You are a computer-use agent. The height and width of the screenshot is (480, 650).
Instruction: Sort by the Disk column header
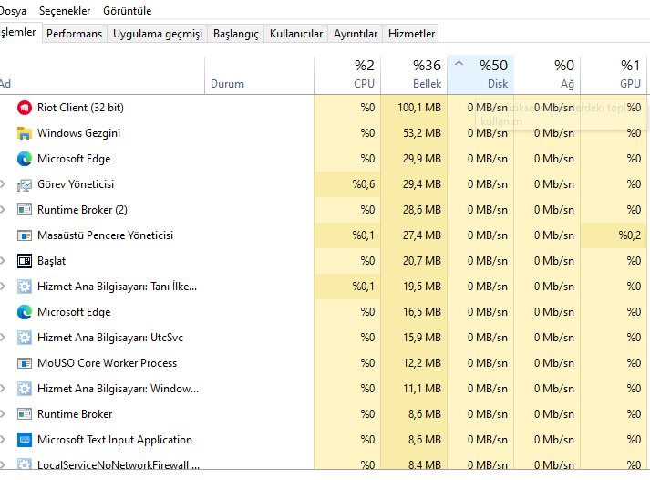coord(480,75)
